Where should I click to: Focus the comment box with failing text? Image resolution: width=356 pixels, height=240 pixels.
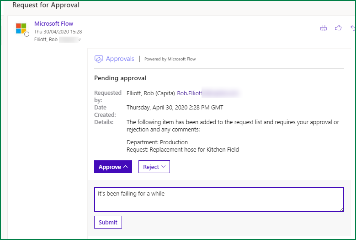point(219,200)
